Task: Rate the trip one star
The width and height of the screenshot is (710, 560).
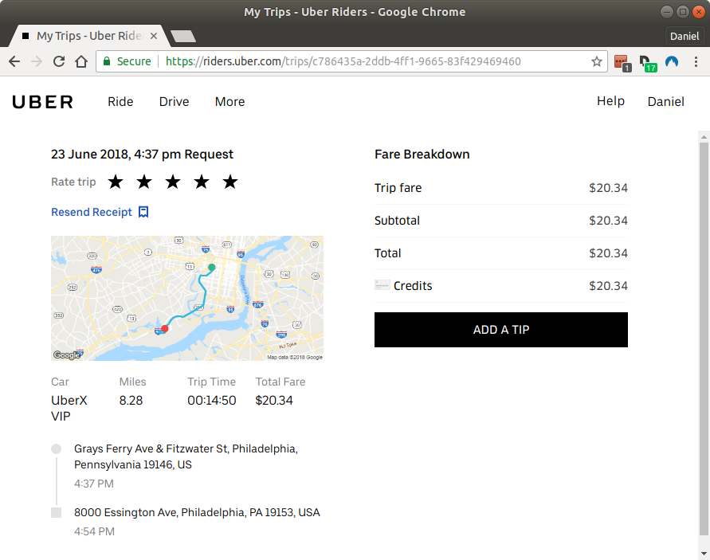Action: click(x=116, y=182)
